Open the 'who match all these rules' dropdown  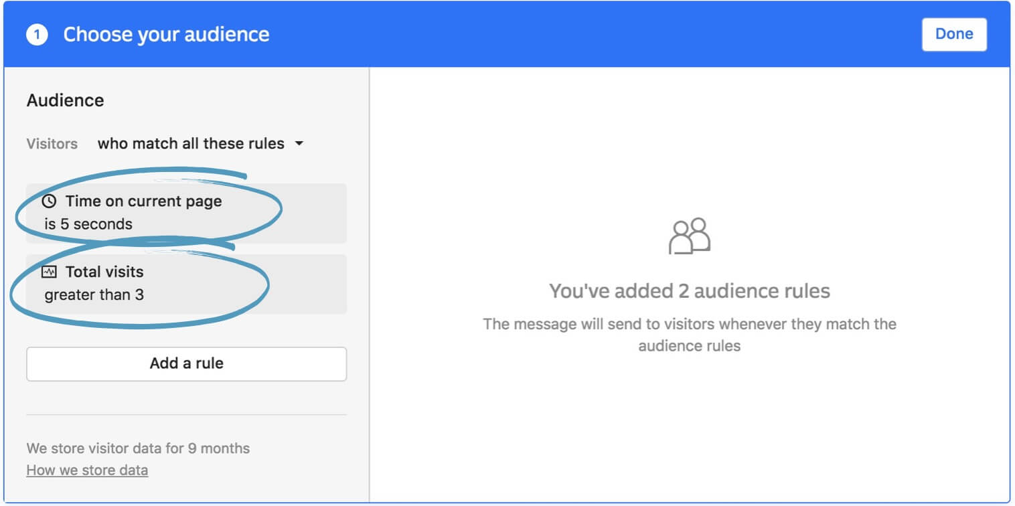(x=200, y=143)
